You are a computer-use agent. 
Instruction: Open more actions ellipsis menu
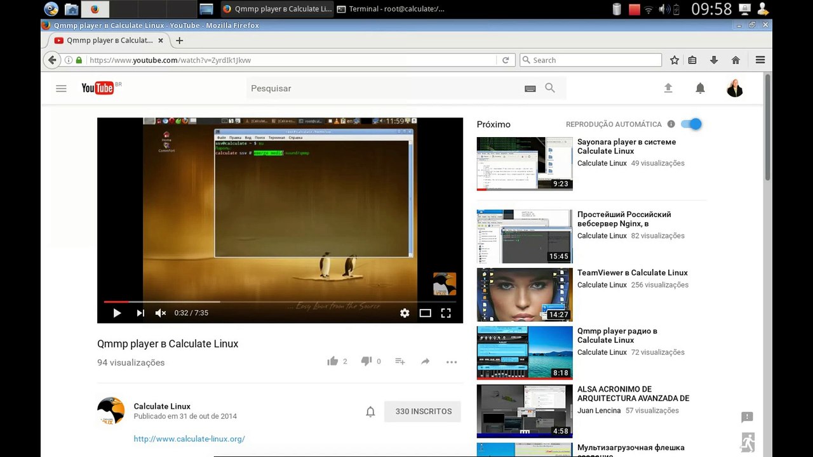[452, 362]
